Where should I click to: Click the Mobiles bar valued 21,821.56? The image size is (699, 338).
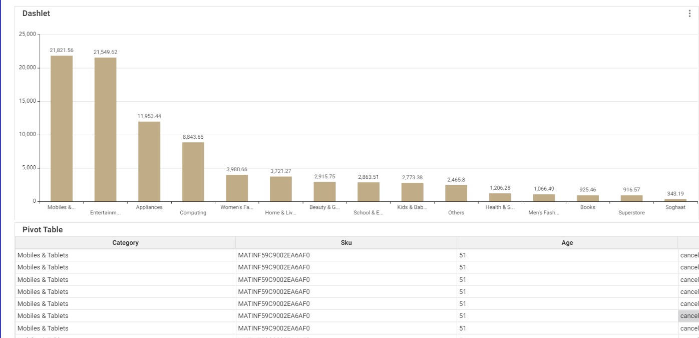(62, 128)
